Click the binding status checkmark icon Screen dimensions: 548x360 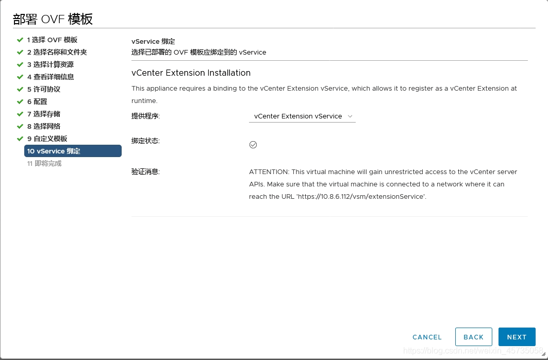[x=253, y=145]
